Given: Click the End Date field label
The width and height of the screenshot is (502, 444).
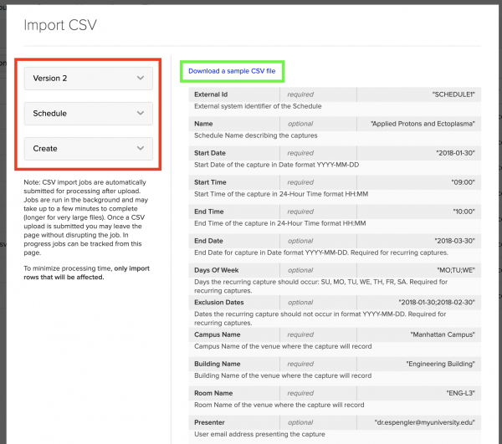Looking at the screenshot, I should [210, 241].
